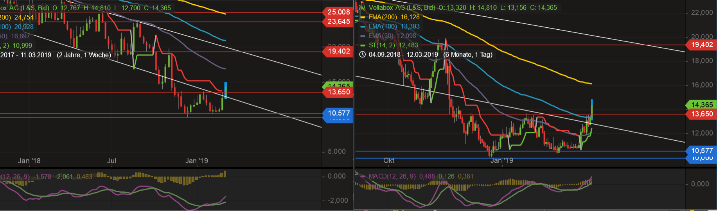This screenshot has width=717, height=211.
Task: Click the 18,000 price axis label
Action: pos(702,61)
